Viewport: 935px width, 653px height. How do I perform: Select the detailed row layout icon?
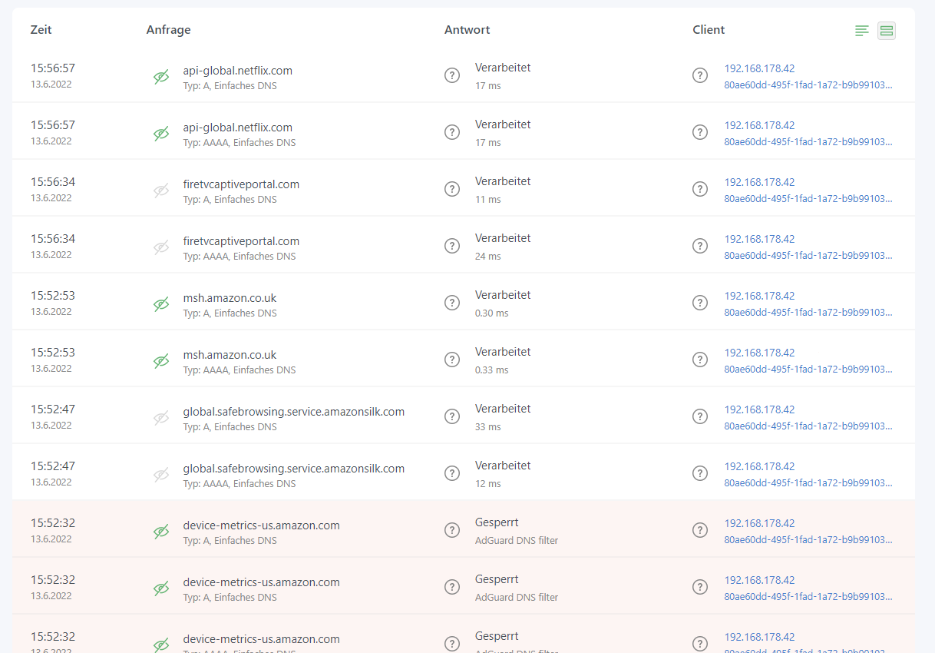tap(887, 31)
